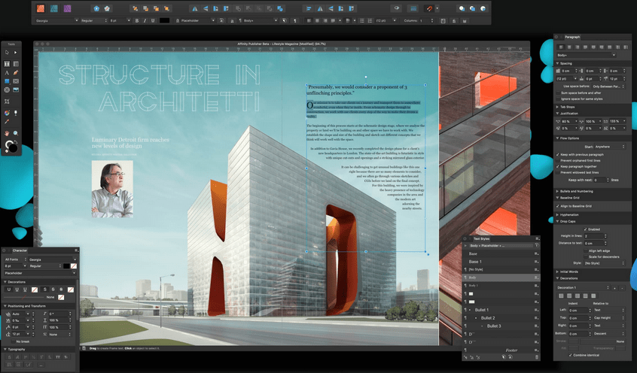Select the Colour Picker tool
The height and width of the screenshot is (373, 637).
(7, 121)
